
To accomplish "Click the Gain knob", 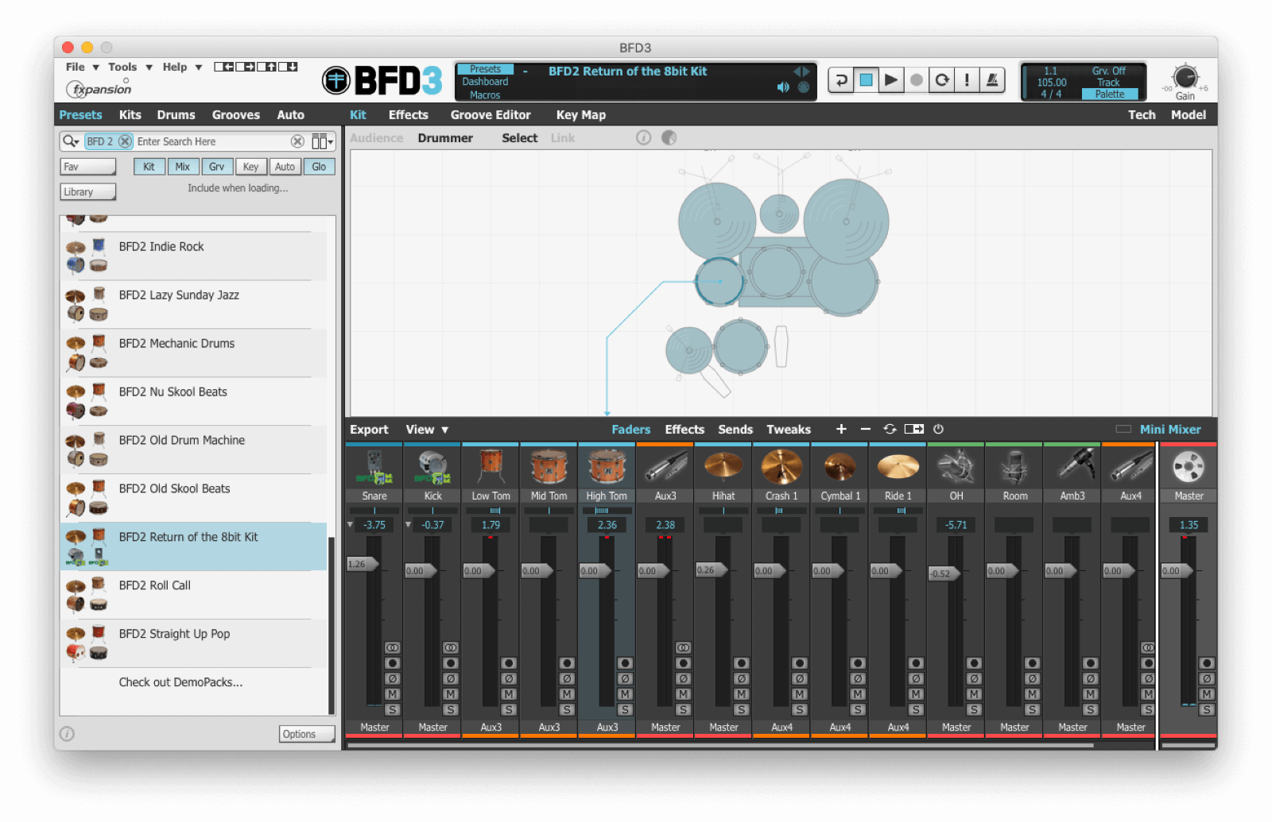I will tap(1185, 77).
